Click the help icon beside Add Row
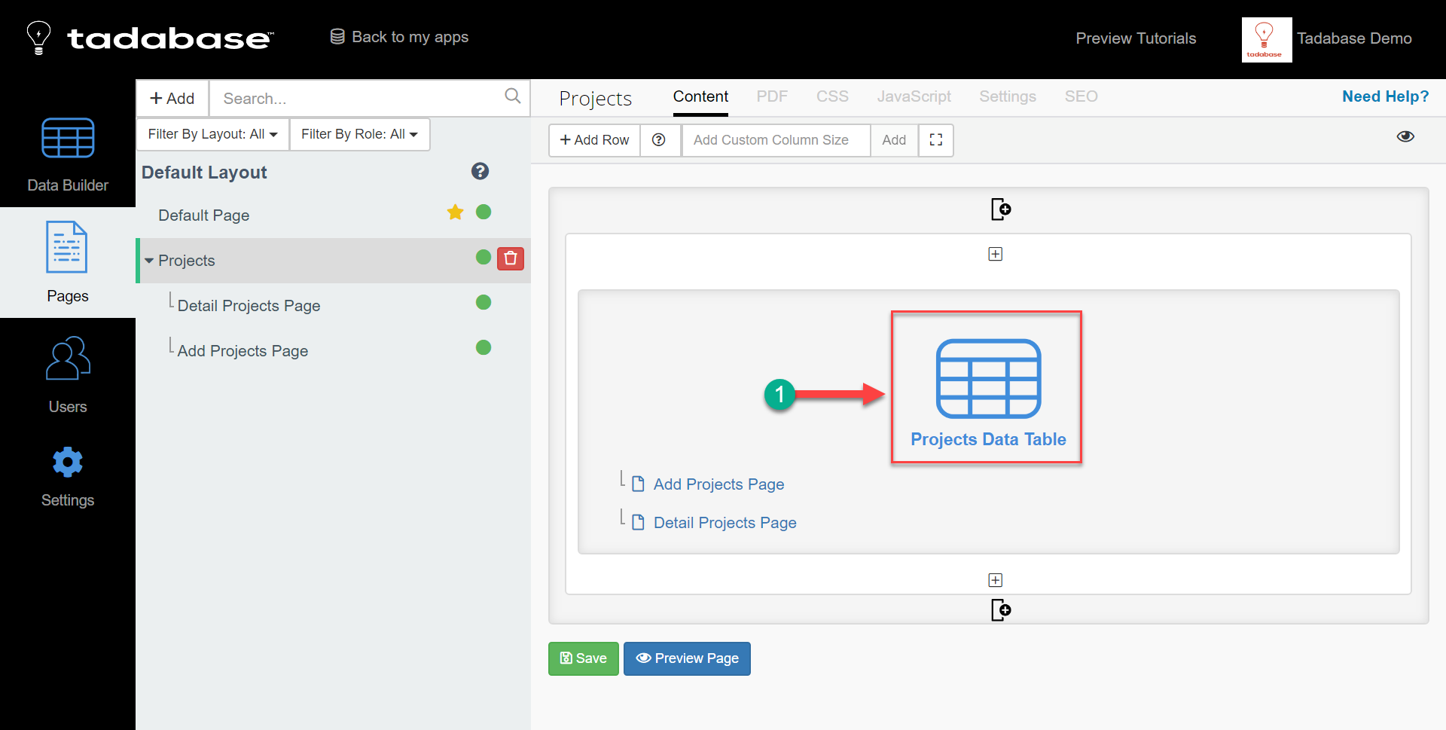 [x=659, y=140]
